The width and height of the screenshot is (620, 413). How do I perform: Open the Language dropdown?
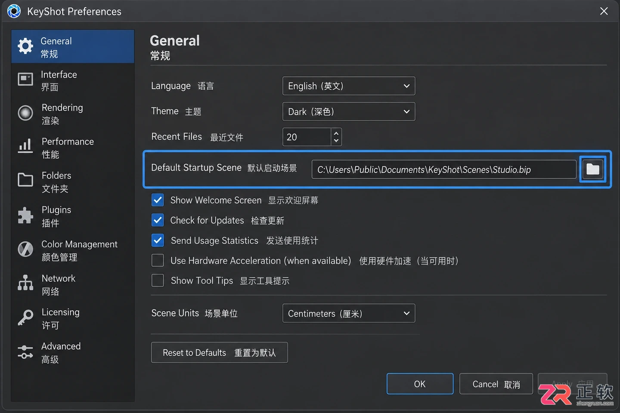pyautogui.click(x=349, y=86)
